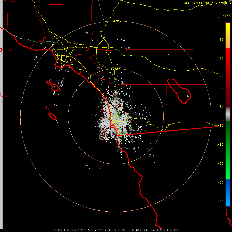Select the -20 knot scale label
This screenshot has width=232, height=232.
[x=220, y=135]
